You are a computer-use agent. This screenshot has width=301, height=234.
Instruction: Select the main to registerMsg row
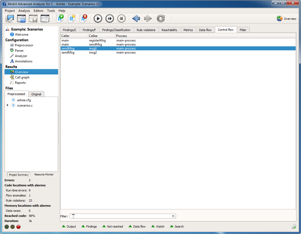click(178, 40)
